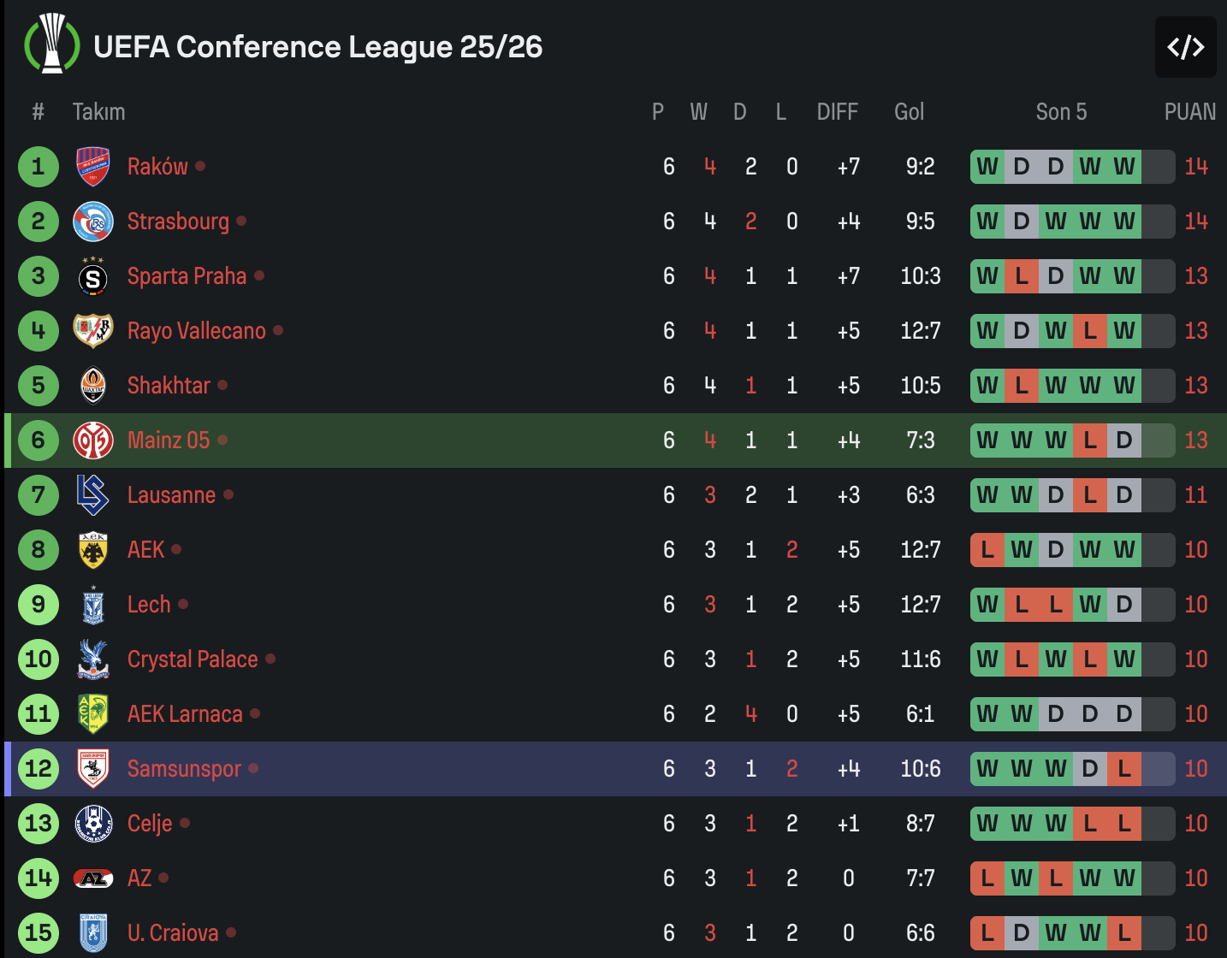The image size is (1227, 958).
Task: Click the red L badge in Samsunspor's form
Action: pos(1124,769)
